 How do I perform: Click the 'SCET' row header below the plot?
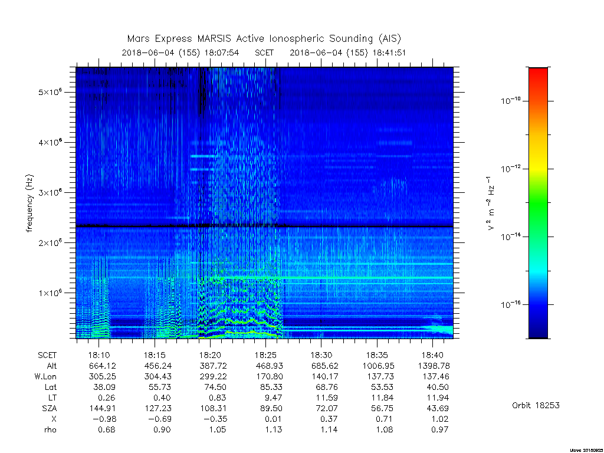[x=47, y=355]
